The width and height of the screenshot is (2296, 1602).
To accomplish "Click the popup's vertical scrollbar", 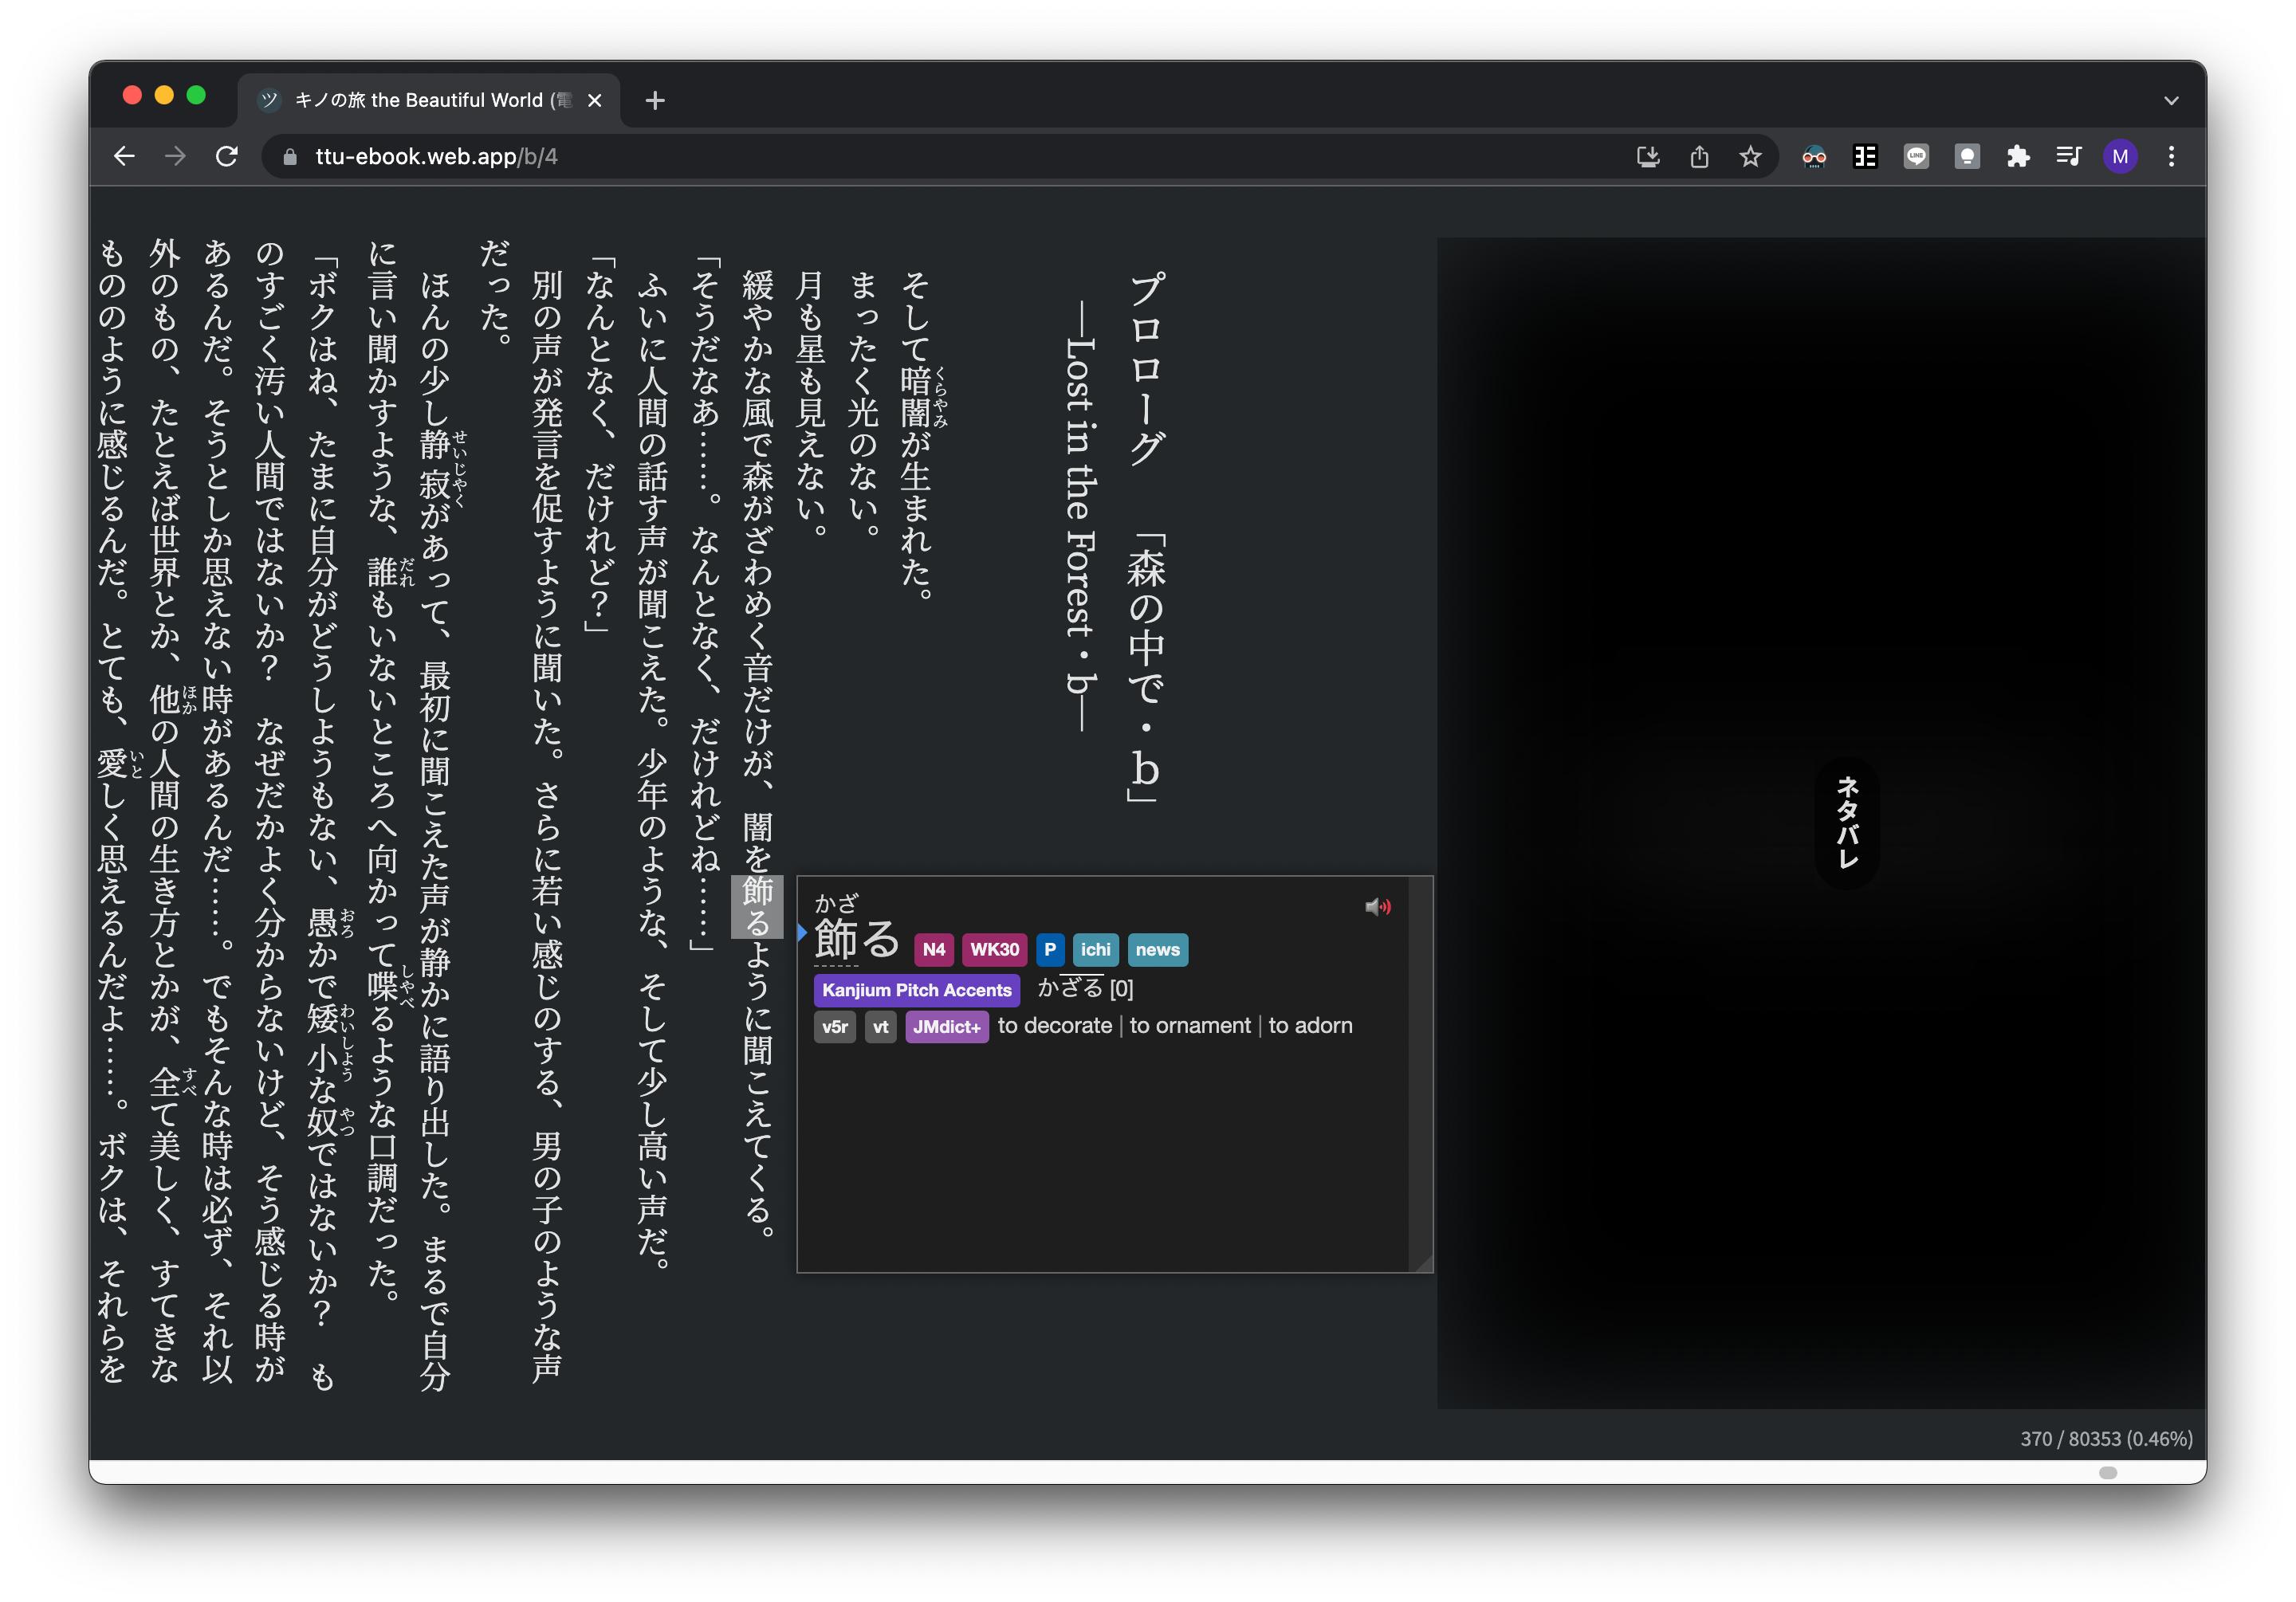I will (x=1420, y=1065).
